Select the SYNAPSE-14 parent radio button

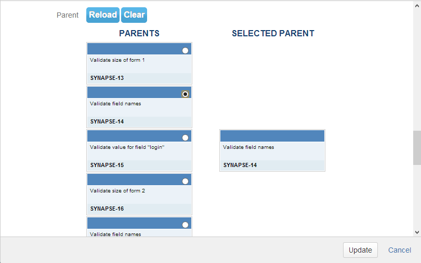(x=186, y=94)
